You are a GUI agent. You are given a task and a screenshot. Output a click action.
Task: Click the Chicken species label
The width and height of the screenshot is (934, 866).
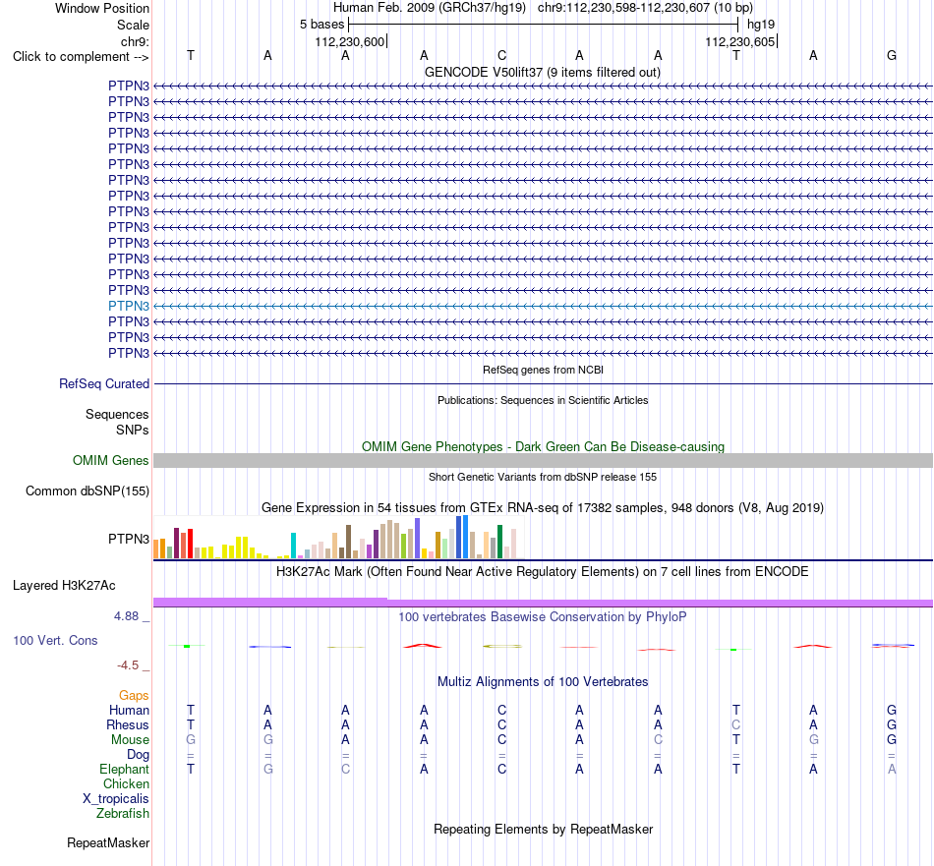click(126, 783)
